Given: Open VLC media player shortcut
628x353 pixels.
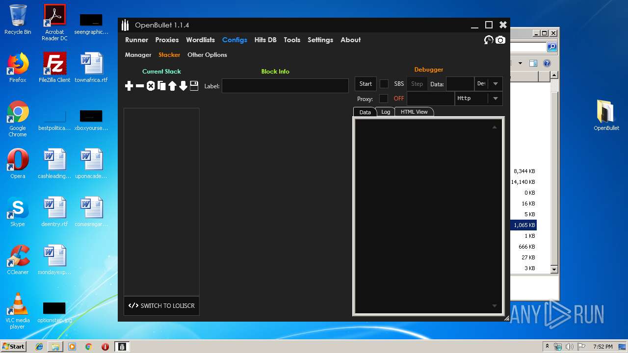Looking at the screenshot, I should (18, 311).
